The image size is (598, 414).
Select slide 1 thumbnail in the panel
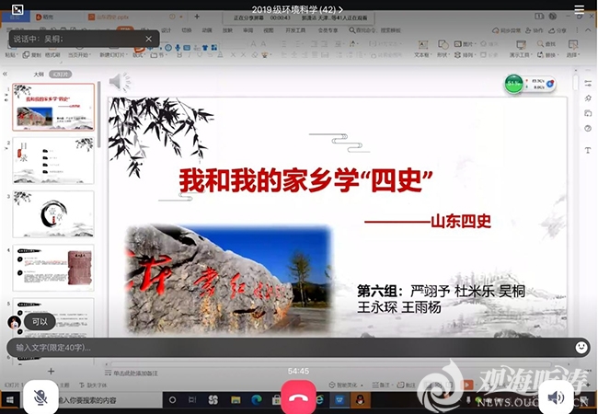[53, 107]
